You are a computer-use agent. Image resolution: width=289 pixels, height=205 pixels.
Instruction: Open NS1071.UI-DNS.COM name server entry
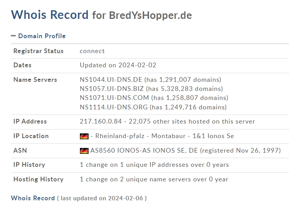click(x=114, y=98)
